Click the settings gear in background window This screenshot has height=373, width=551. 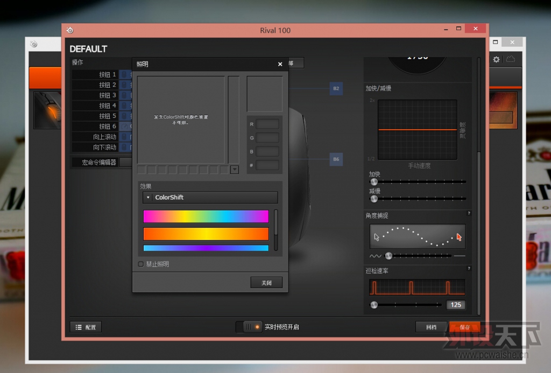click(496, 59)
